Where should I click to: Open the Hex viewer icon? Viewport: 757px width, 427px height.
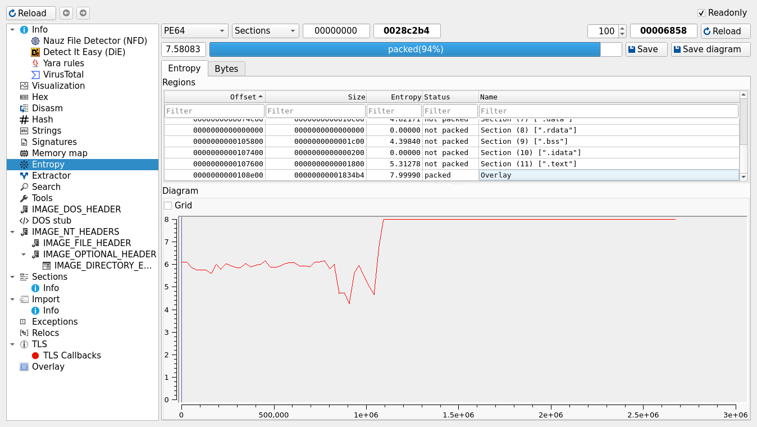24,97
